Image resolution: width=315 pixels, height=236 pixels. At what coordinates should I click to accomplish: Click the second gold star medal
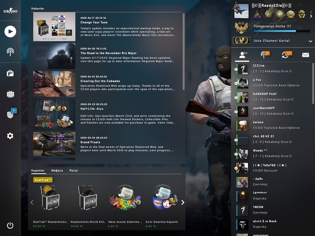coord(268,14)
